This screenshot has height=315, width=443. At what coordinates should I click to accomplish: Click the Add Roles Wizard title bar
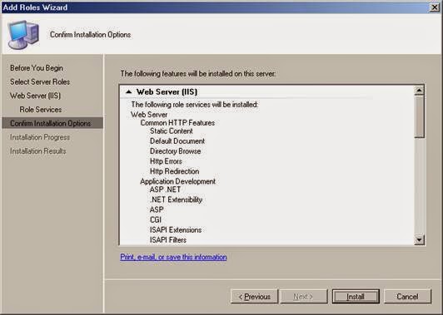tap(215, 7)
